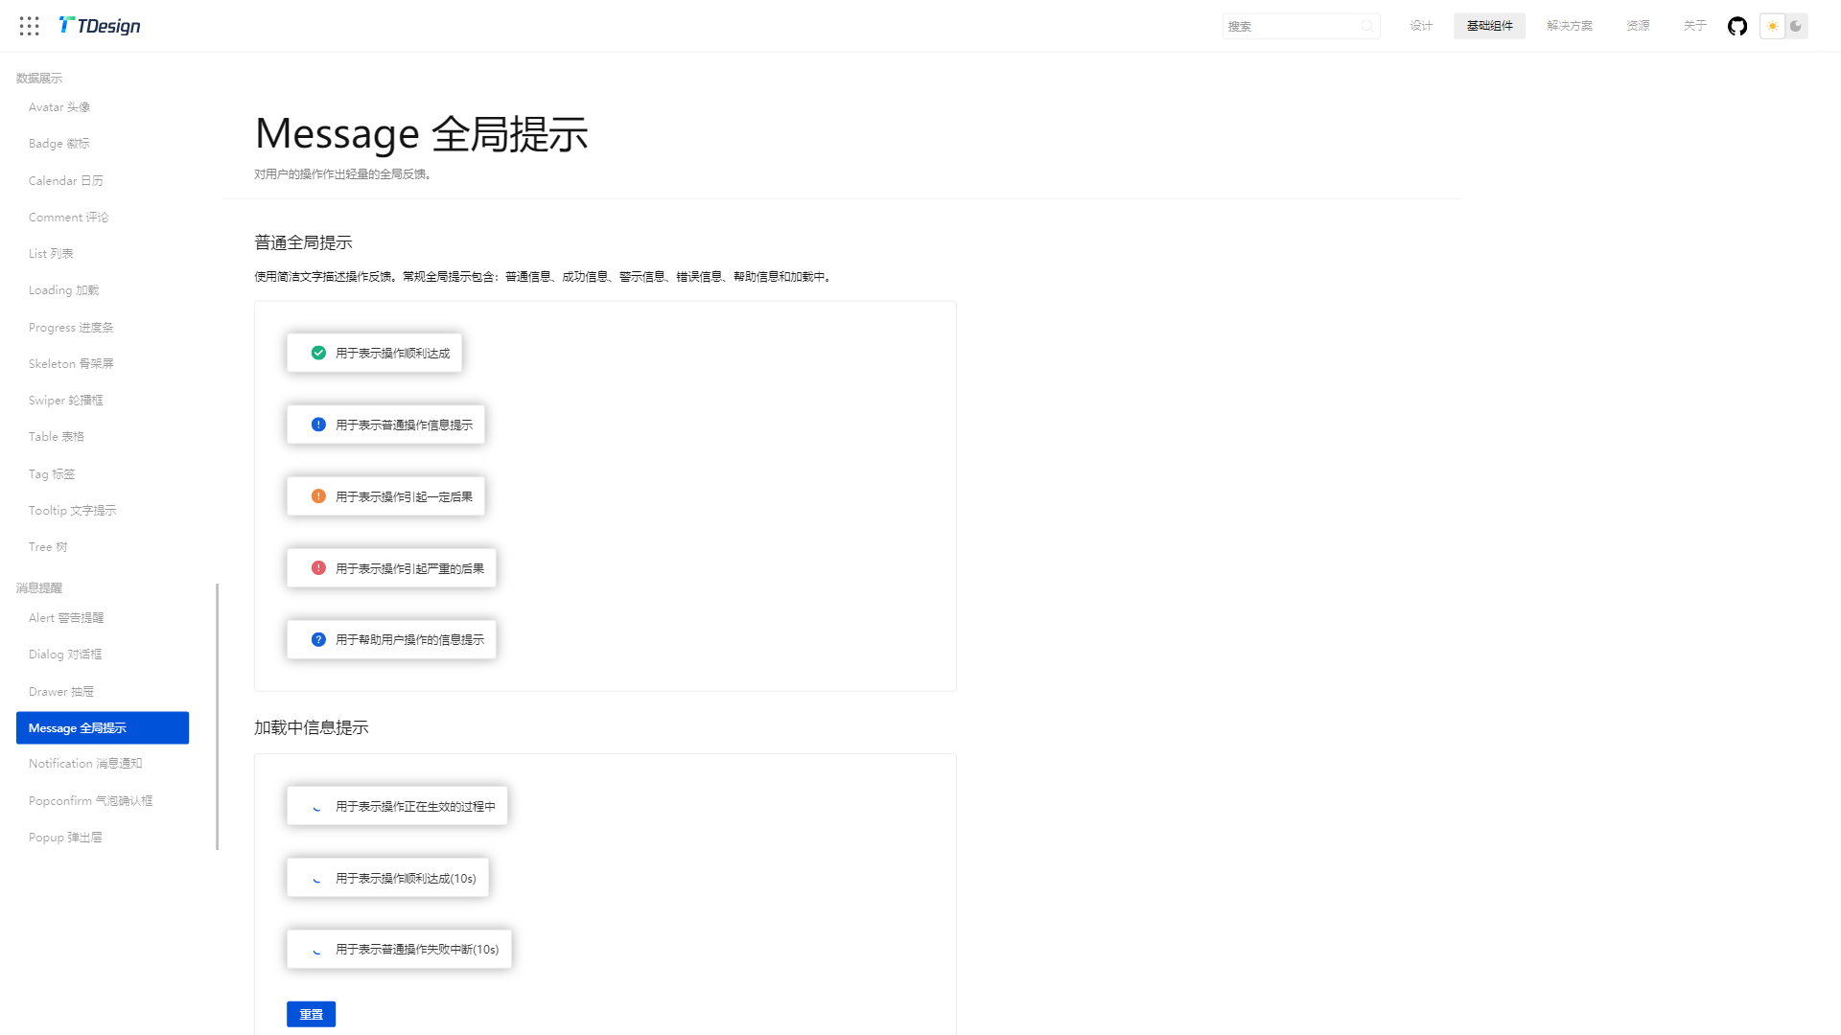Go to Notification 消息通知 page
This screenshot has width=1841, height=1035.
pos(85,764)
